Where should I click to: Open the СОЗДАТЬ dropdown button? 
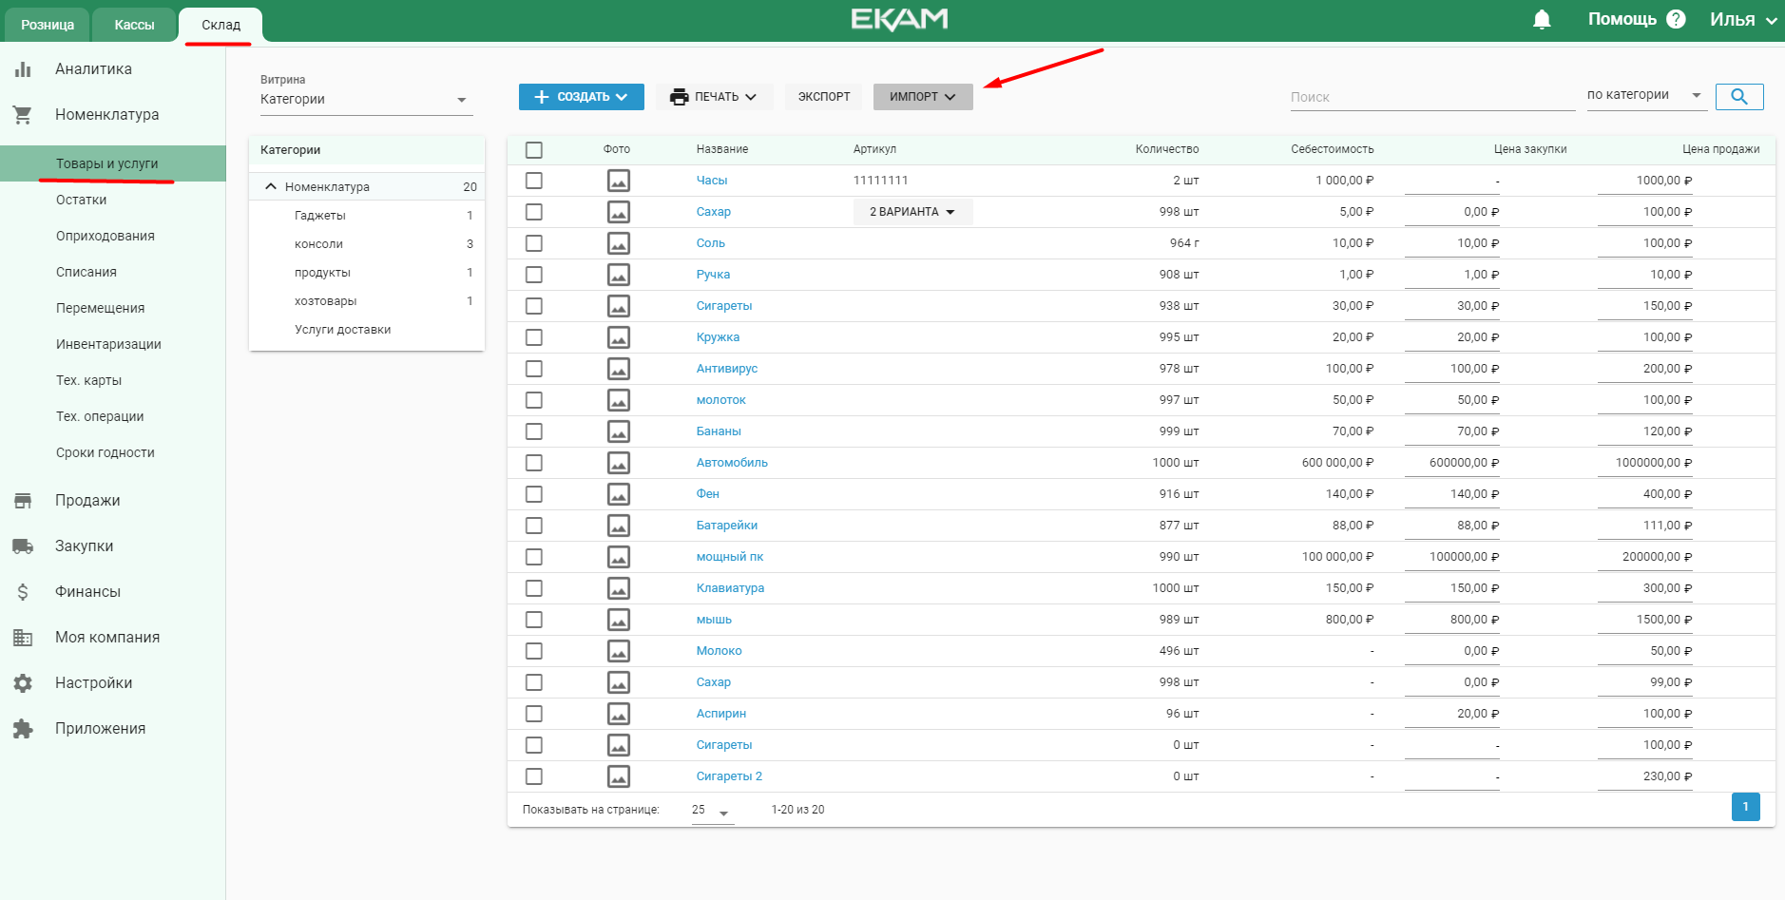582,97
